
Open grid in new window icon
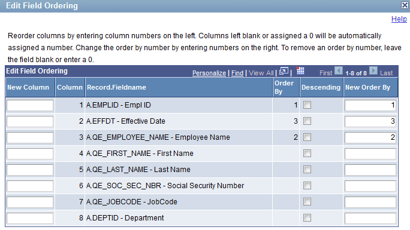pyautogui.click(x=284, y=71)
